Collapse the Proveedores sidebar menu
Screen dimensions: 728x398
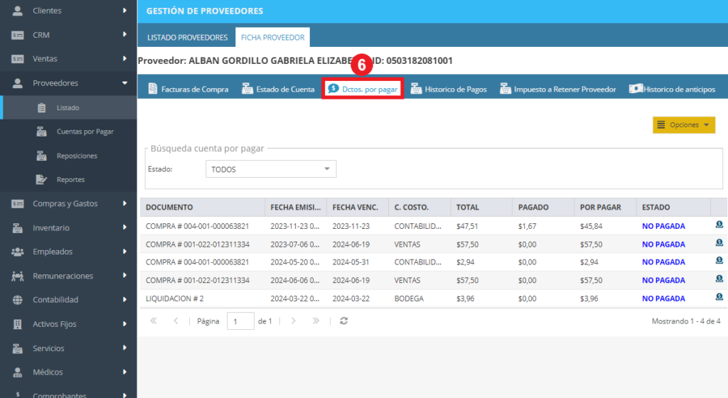pos(68,83)
